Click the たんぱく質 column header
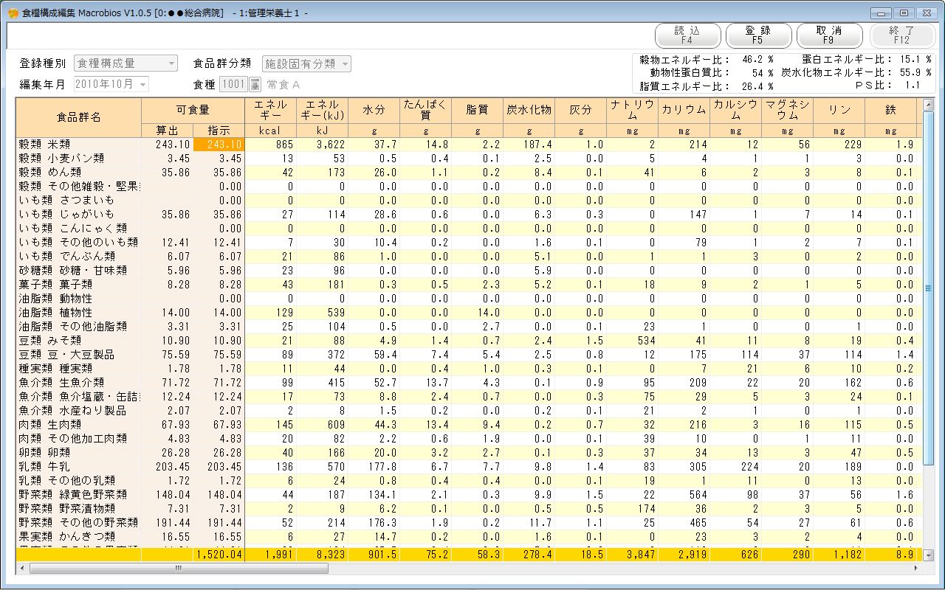The image size is (945, 590). [425, 110]
